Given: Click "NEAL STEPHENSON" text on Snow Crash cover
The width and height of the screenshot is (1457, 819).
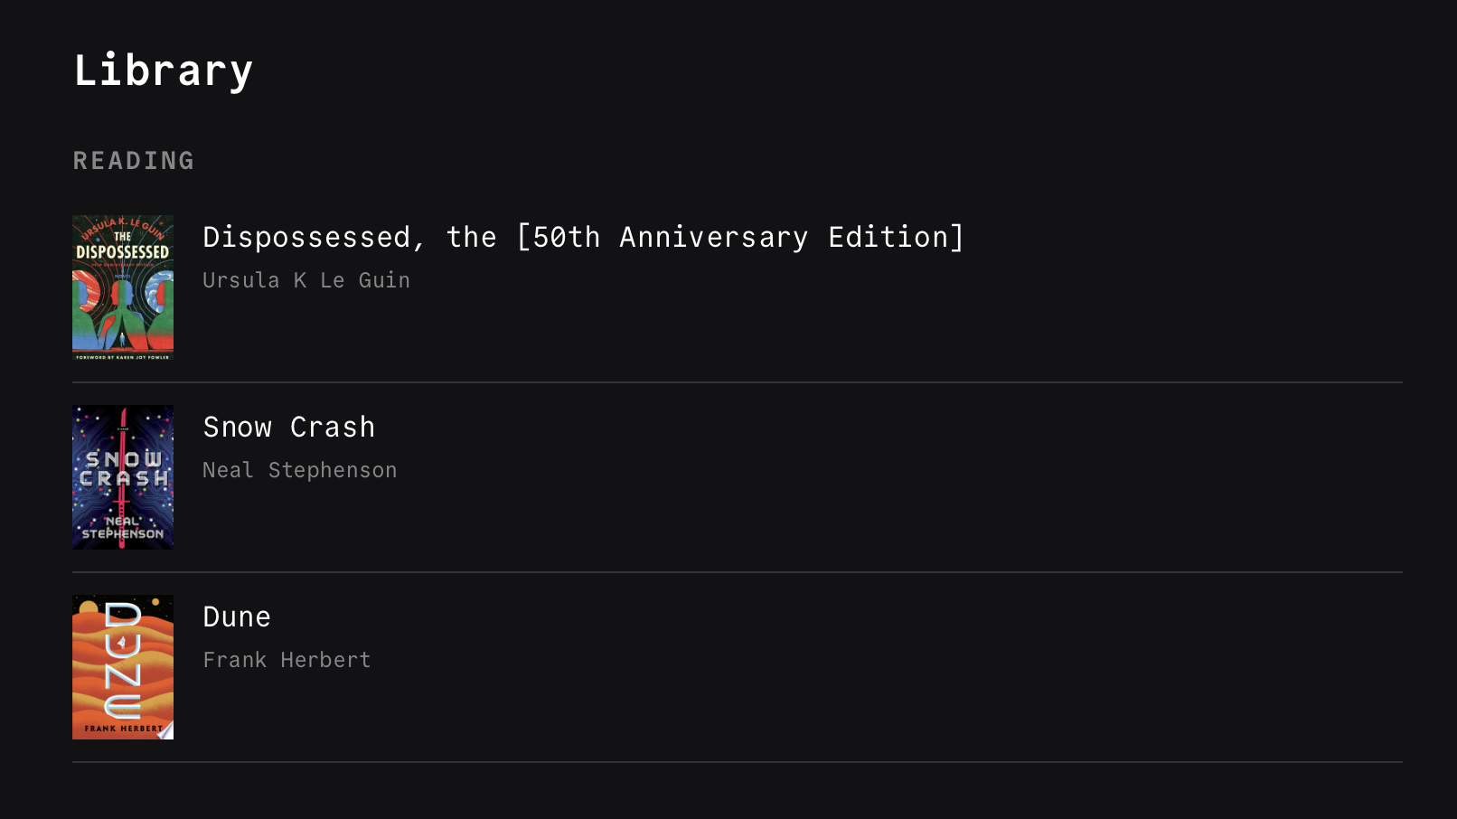Looking at the screenshot, I should tap(123, 528).
